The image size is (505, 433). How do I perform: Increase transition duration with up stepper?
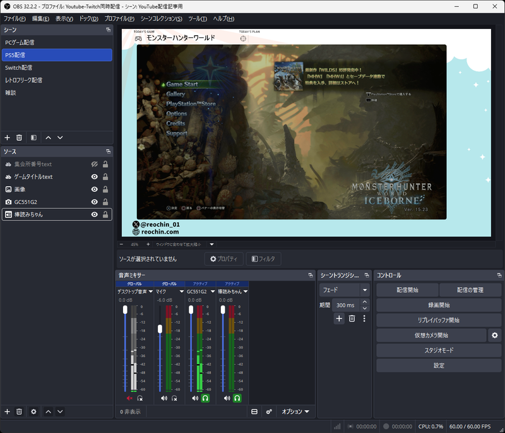point(365,302)
